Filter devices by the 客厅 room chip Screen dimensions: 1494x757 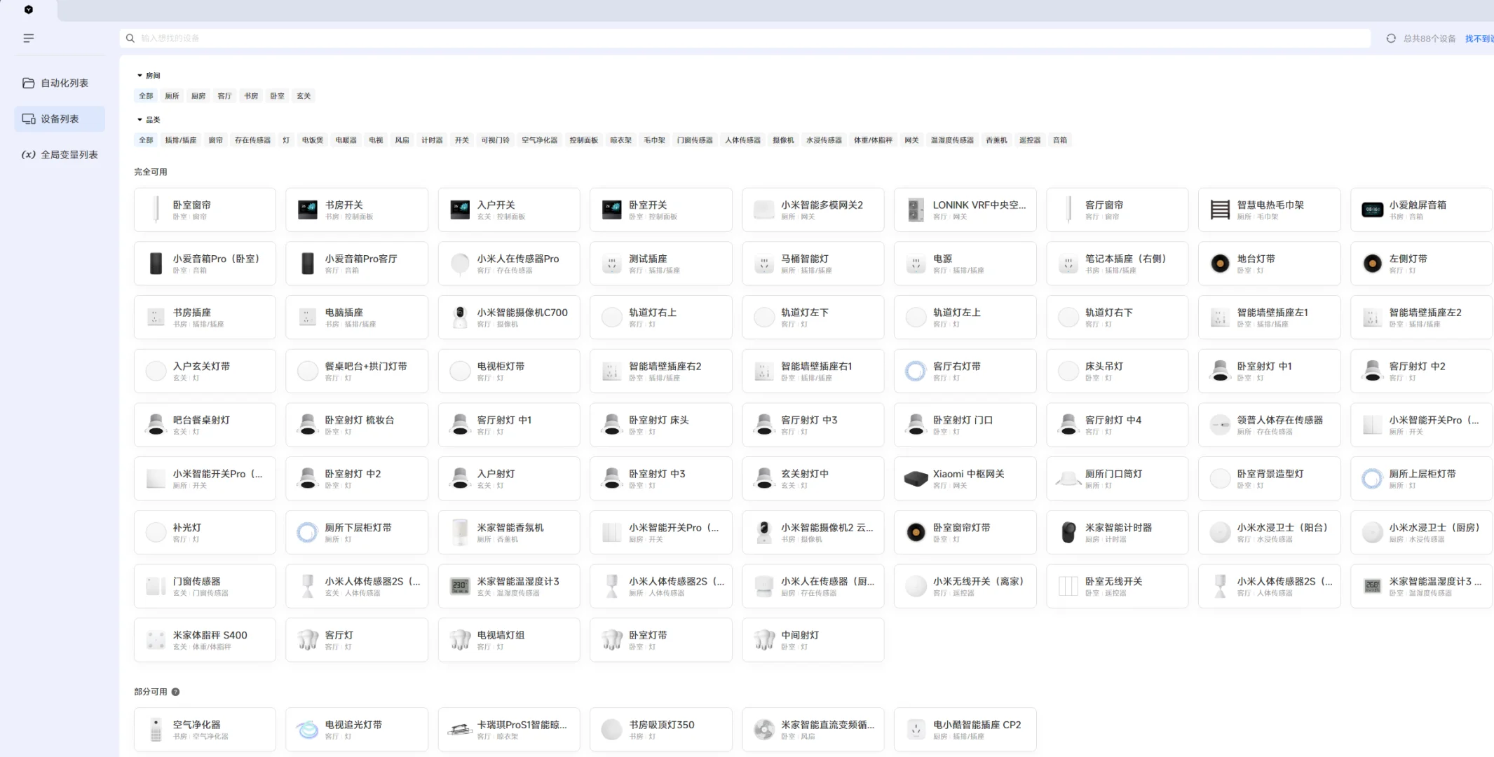pos(224,96)
